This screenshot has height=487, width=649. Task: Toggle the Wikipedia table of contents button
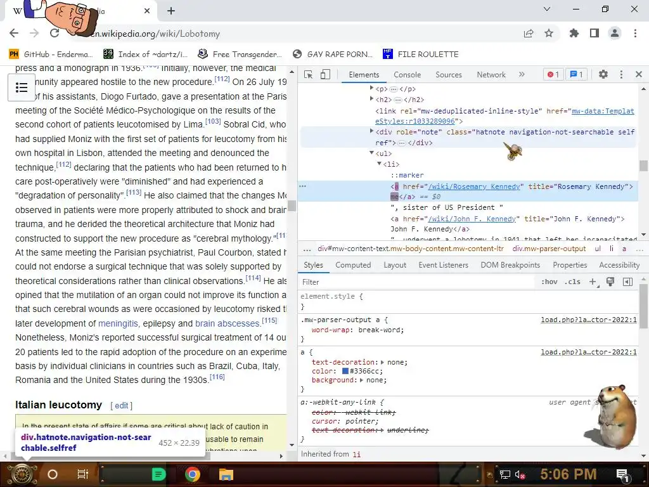point(22,88)
